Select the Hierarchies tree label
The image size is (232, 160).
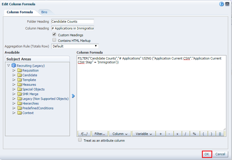(30, 103)
